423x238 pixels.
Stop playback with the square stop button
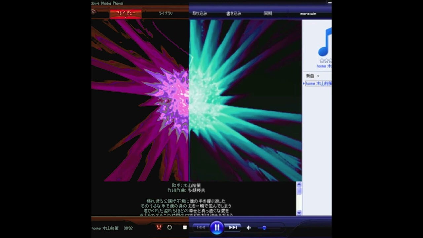coord(185,227)
